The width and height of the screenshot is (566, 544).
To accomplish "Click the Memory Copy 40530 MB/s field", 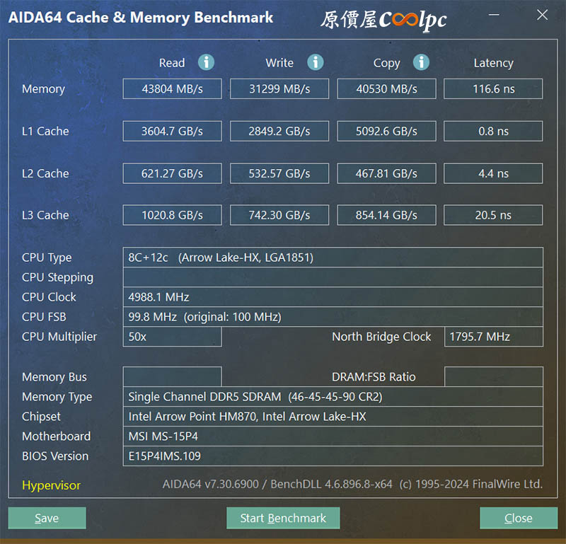I will click(x=386, y=89).
